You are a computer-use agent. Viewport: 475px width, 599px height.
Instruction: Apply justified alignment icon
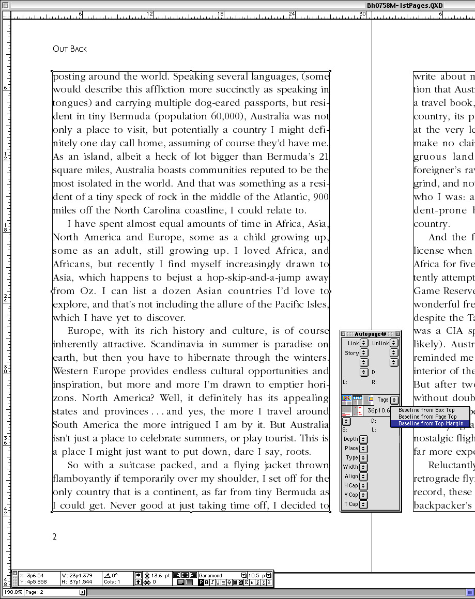pos(181,582)
